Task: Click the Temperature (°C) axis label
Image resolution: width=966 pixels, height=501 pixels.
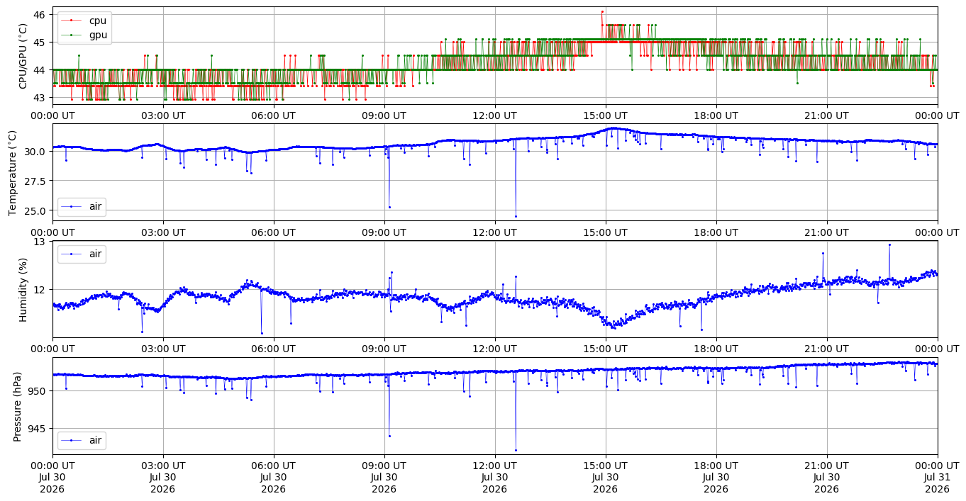Action: [x=12, y=172]
